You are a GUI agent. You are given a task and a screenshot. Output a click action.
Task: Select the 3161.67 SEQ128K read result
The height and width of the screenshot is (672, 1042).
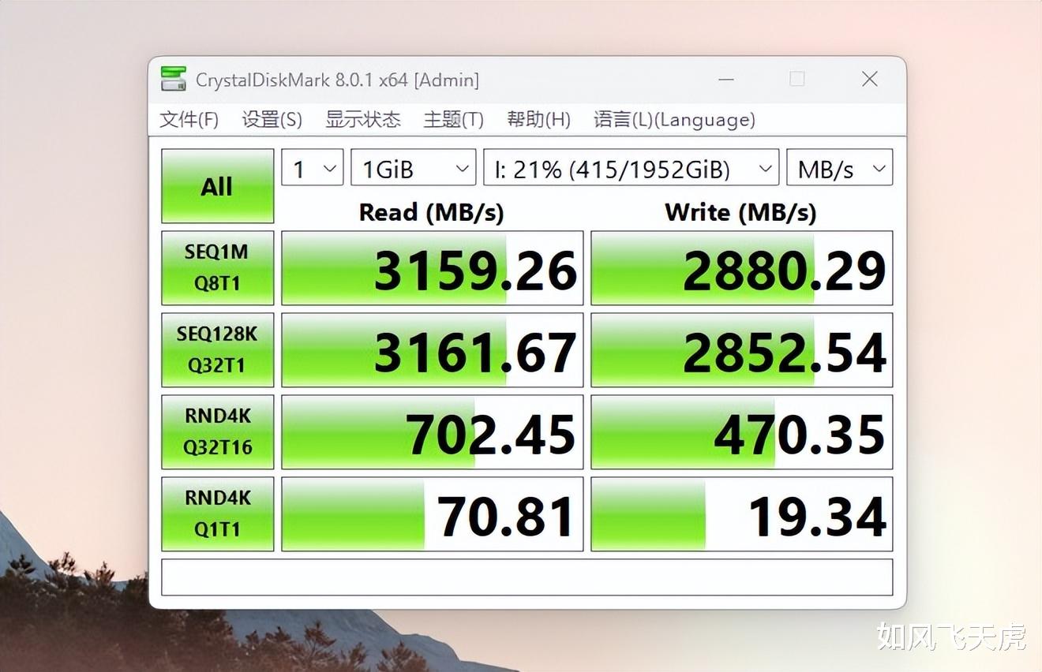pos(433,350)
